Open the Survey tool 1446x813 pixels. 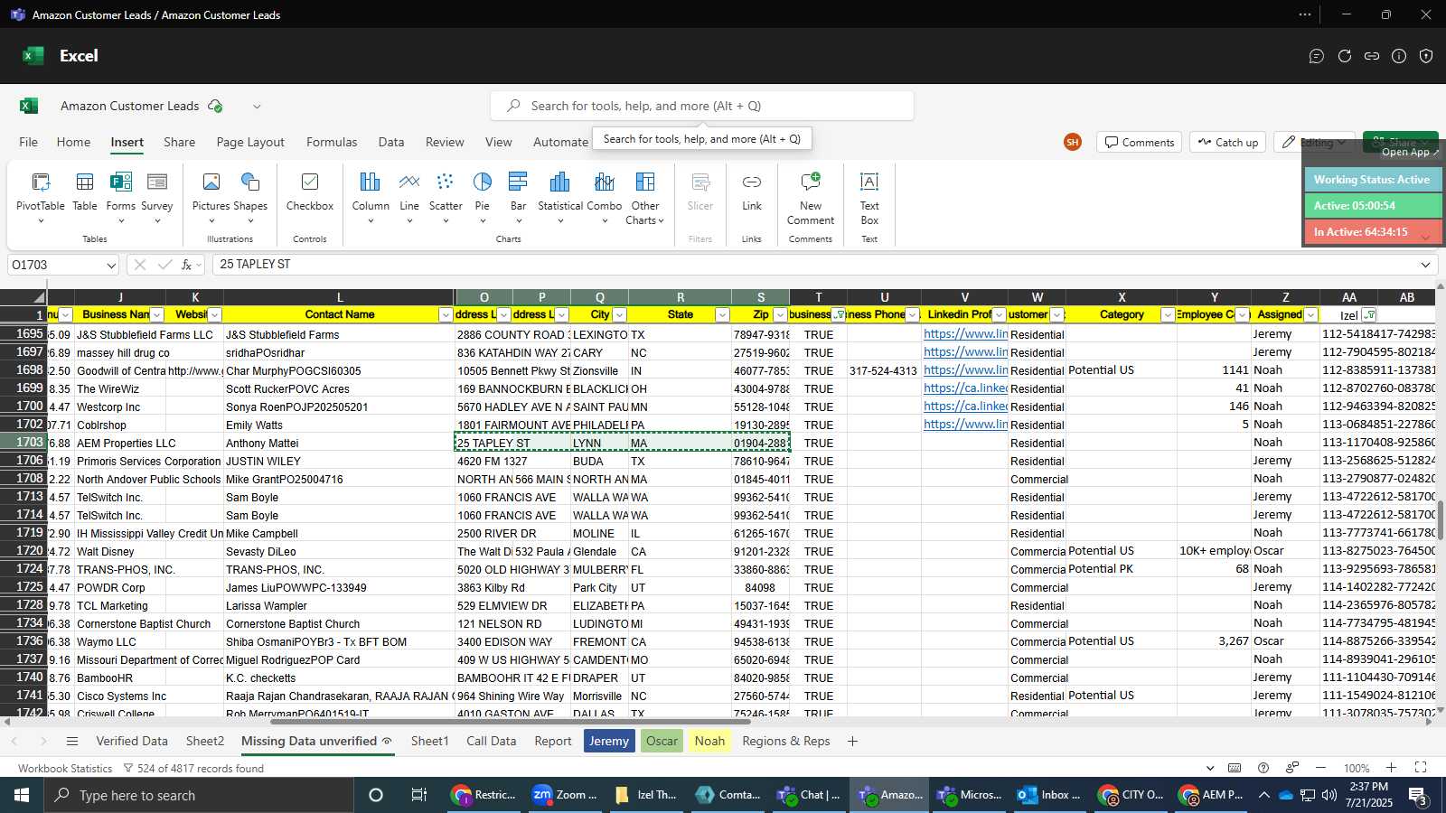(156, 197)
